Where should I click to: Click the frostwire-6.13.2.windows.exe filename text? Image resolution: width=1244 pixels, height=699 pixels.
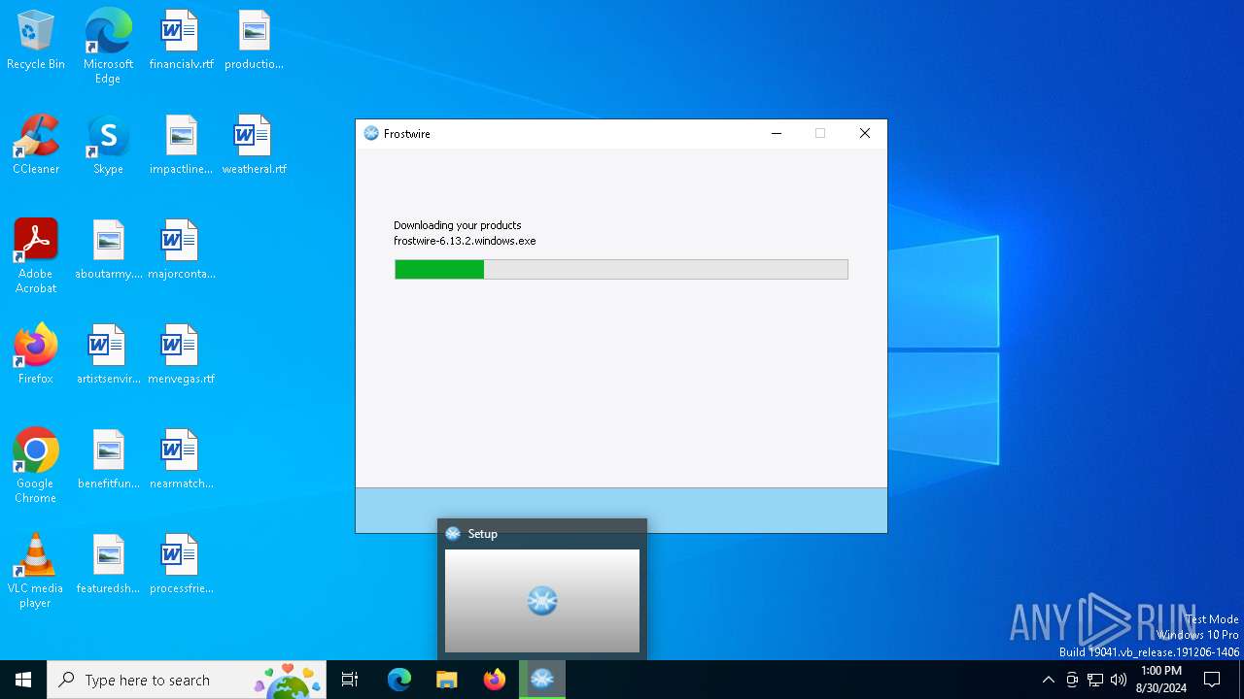pos(465,241)
